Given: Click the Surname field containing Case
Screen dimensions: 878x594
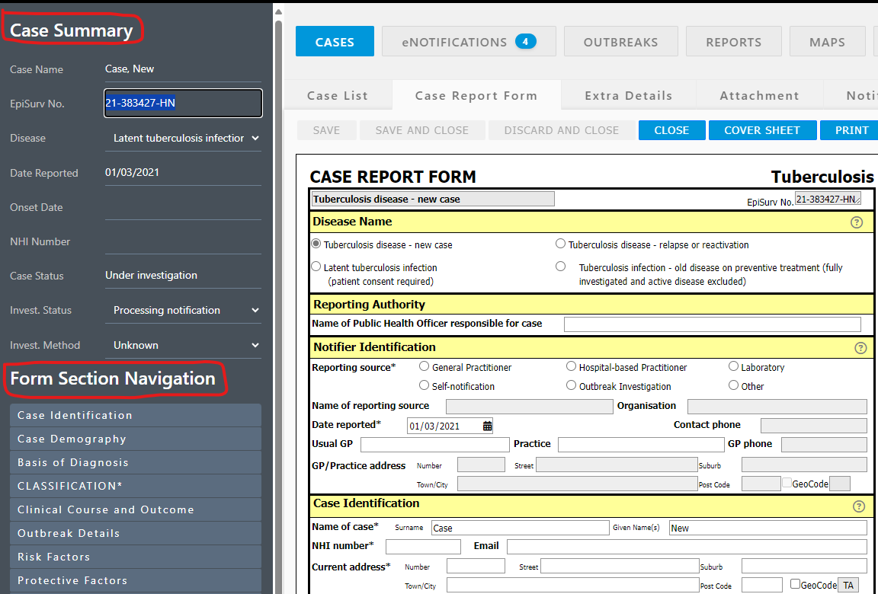Looking at the screenshot, I should tap(521, 528).
